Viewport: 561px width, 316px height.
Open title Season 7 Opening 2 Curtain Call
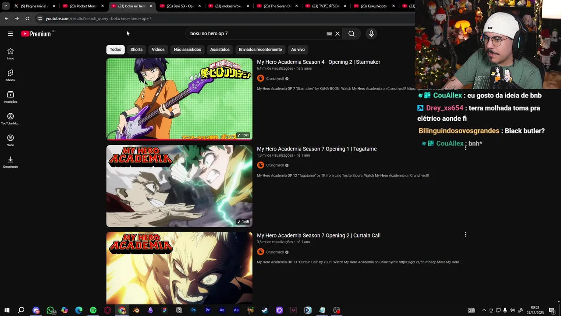click(x=319, y=235)
